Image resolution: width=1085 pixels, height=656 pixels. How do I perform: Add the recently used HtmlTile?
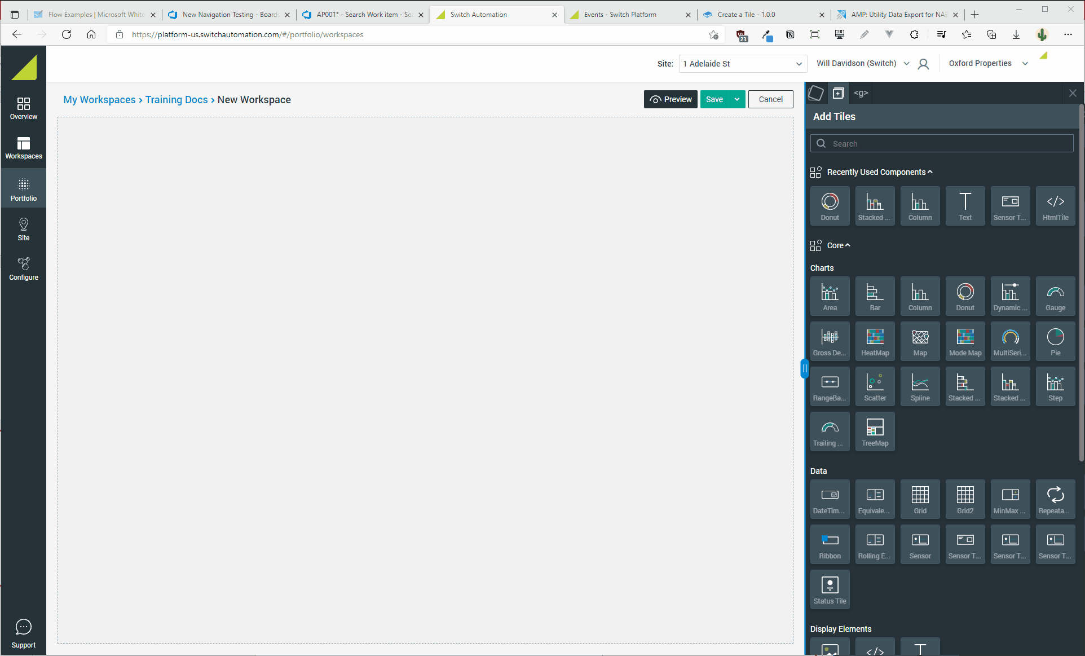(x=1055, y=206)
